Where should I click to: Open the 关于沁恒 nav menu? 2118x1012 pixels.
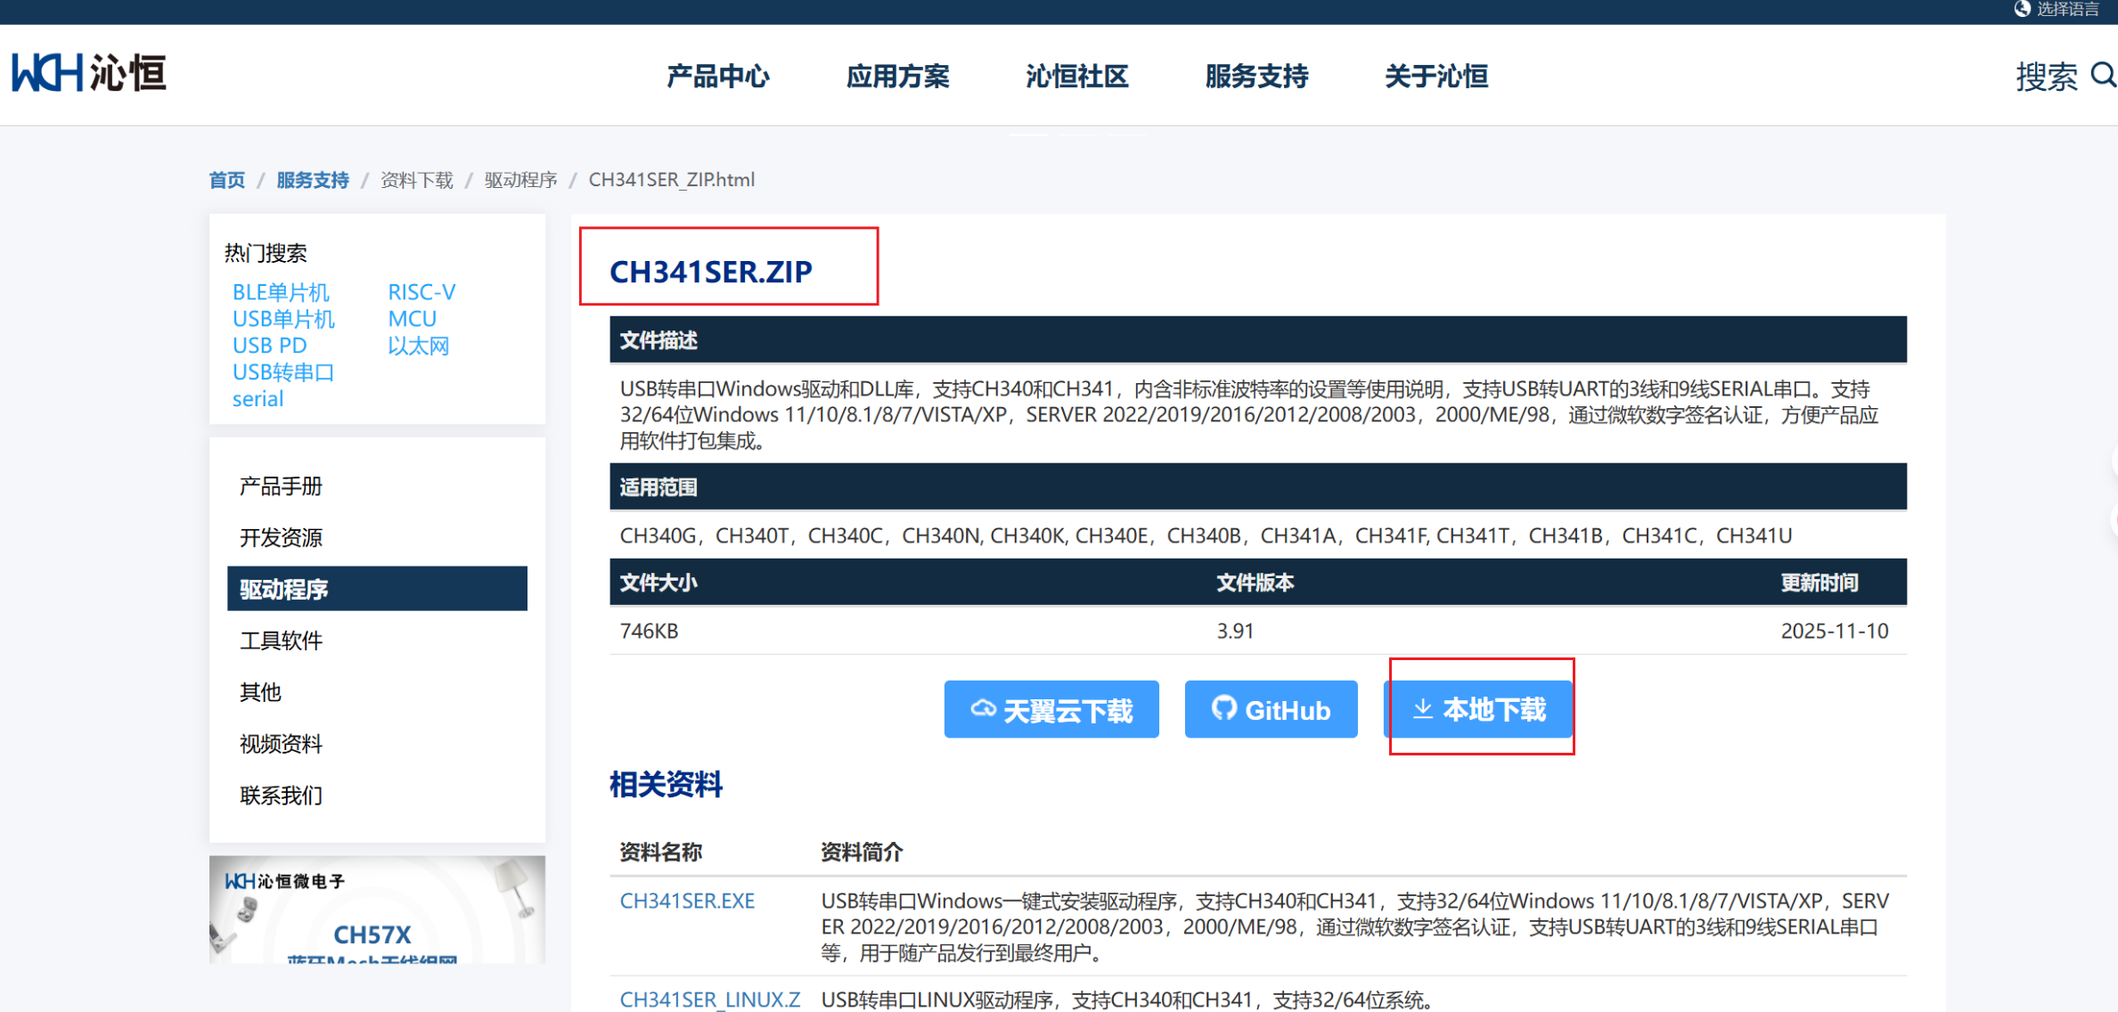coord(1436,77)
